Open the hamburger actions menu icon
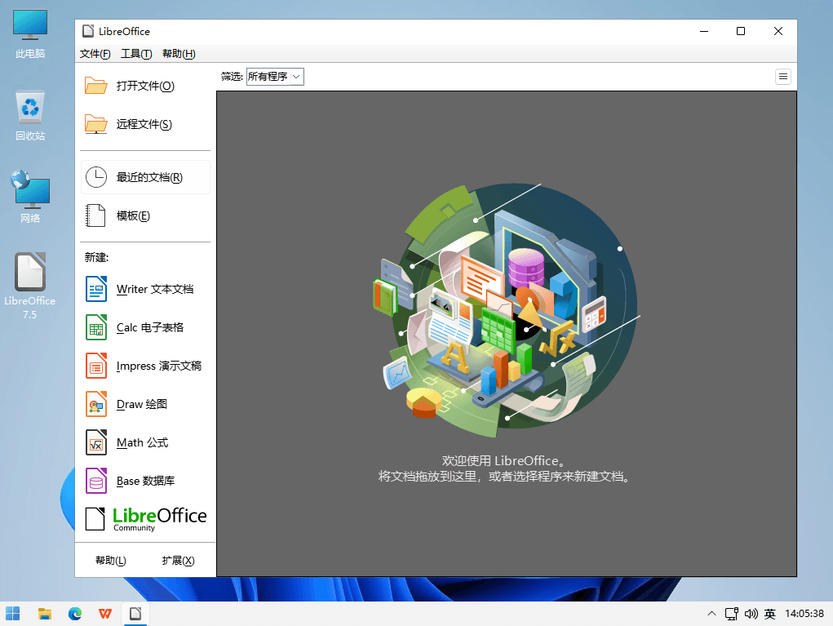The height and width of the screenshot is (626, 833). [783, 77]
